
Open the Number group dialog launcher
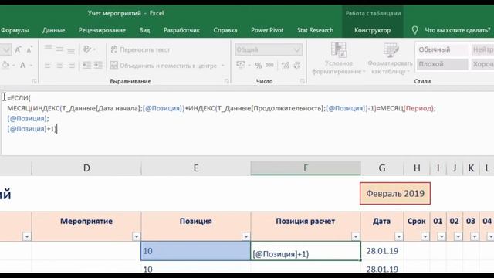click(303, 81)
